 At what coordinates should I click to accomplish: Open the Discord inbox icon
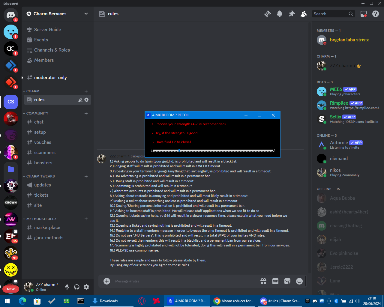(364, 14)
